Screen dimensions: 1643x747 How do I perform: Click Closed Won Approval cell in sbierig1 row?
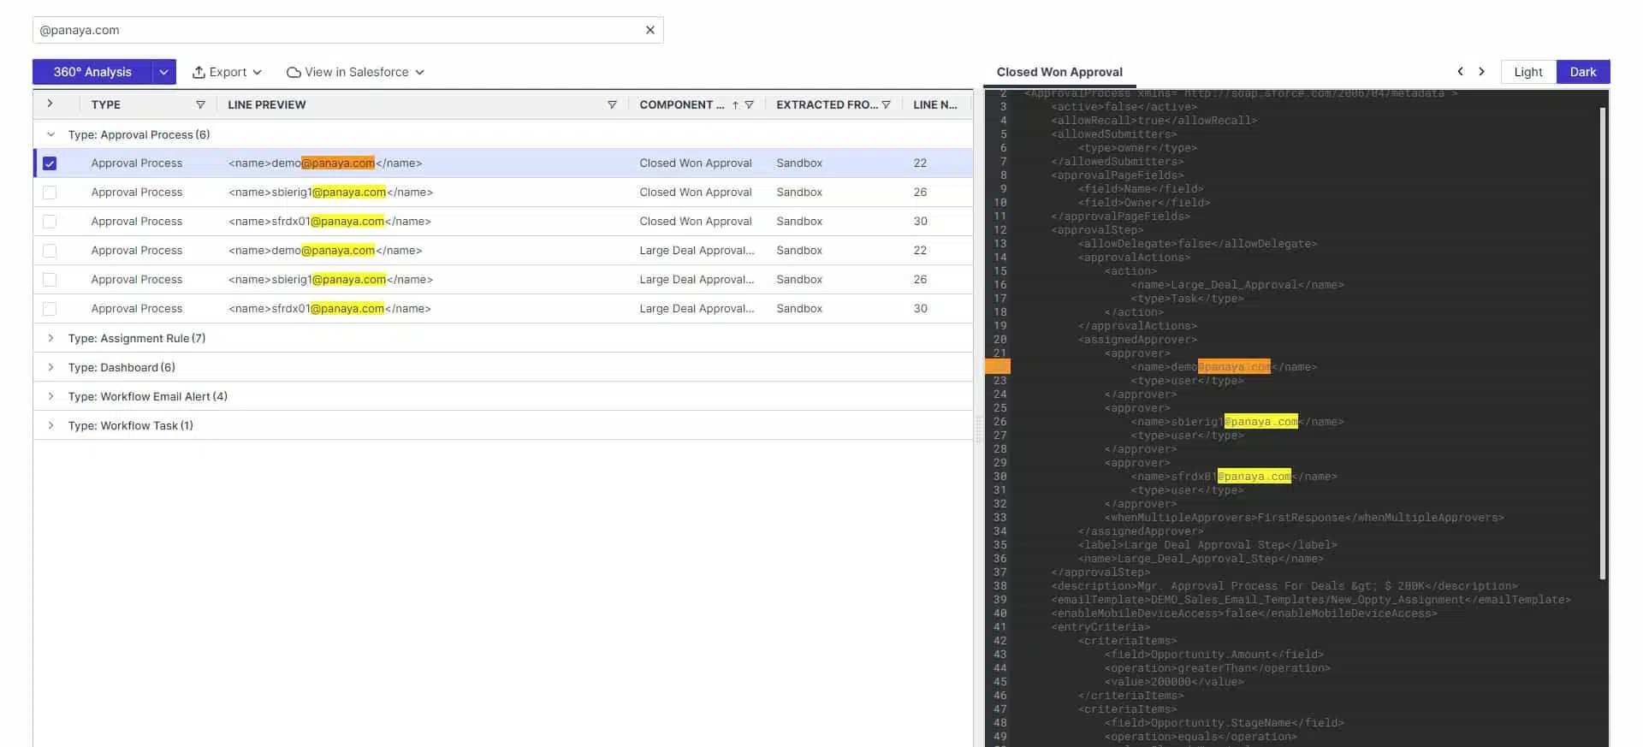(x=696, y=193)
